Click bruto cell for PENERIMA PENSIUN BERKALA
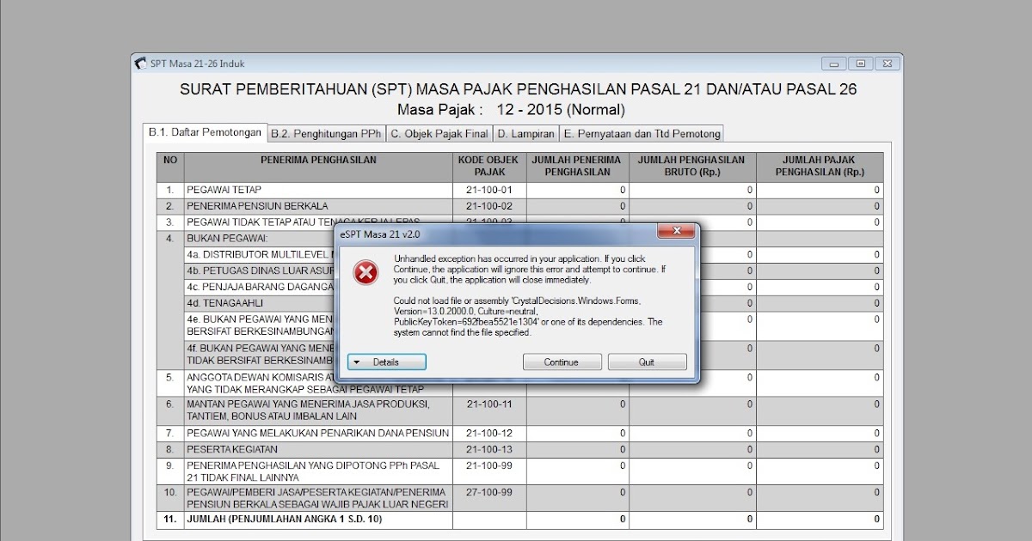 point(692,206)
